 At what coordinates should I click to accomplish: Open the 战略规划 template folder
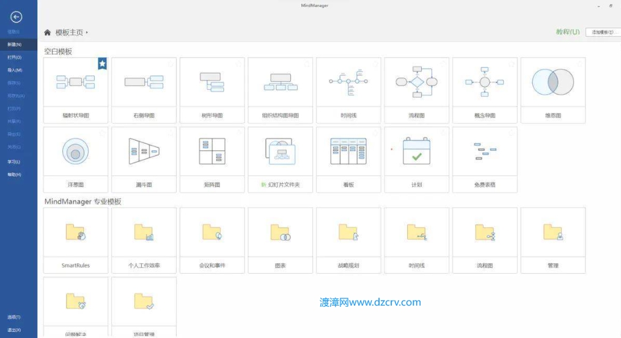[x=348, y=241]
